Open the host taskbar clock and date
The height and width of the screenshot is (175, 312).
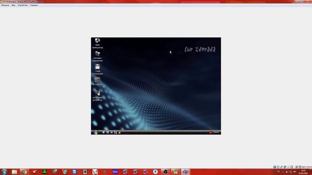pyautogui.click(x=303, y=172)
